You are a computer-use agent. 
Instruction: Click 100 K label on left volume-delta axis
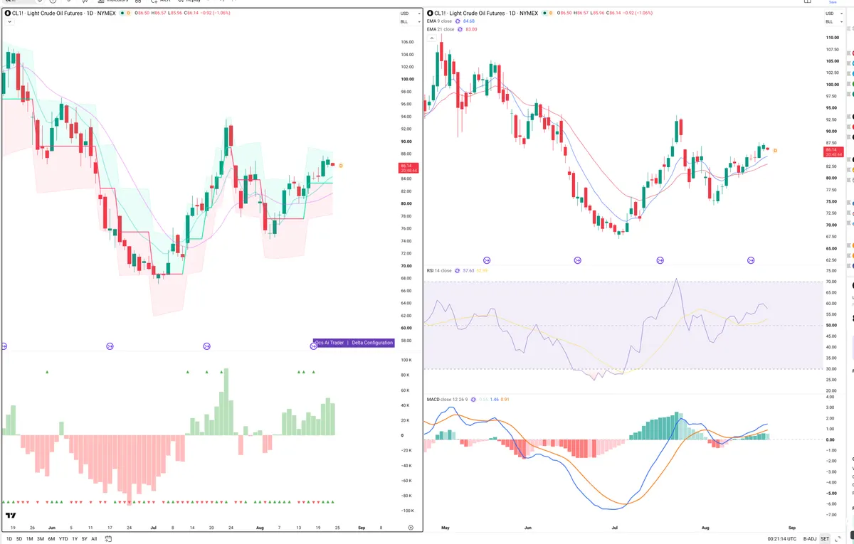[x=407, y=361]
